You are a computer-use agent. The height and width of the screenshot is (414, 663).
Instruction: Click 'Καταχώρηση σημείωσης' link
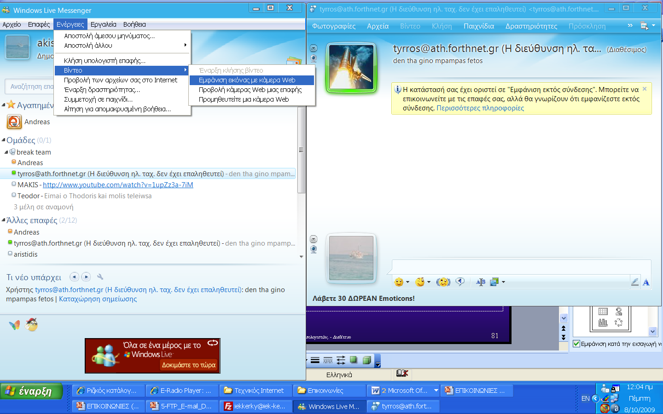pyautogui.click(x=98, y=299)
